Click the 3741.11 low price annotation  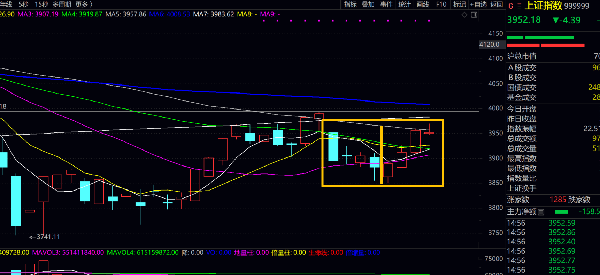45,237
